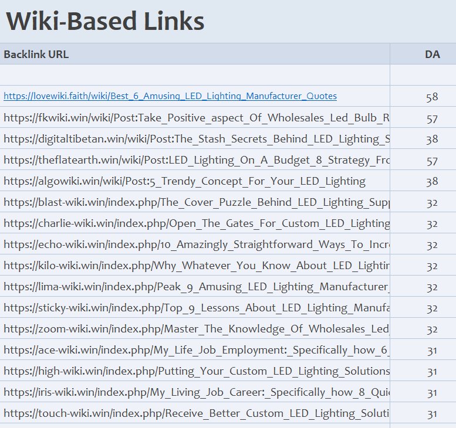Select the Backlink URL column header
Viewport: 456px width, 428px height.
click(36, 55)
